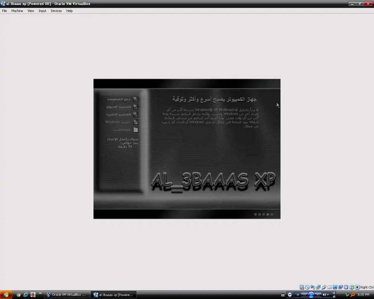Go to previous track in media player toolbar
The width and height of the screenshot is (374, 299).
[x=304, y=295]
